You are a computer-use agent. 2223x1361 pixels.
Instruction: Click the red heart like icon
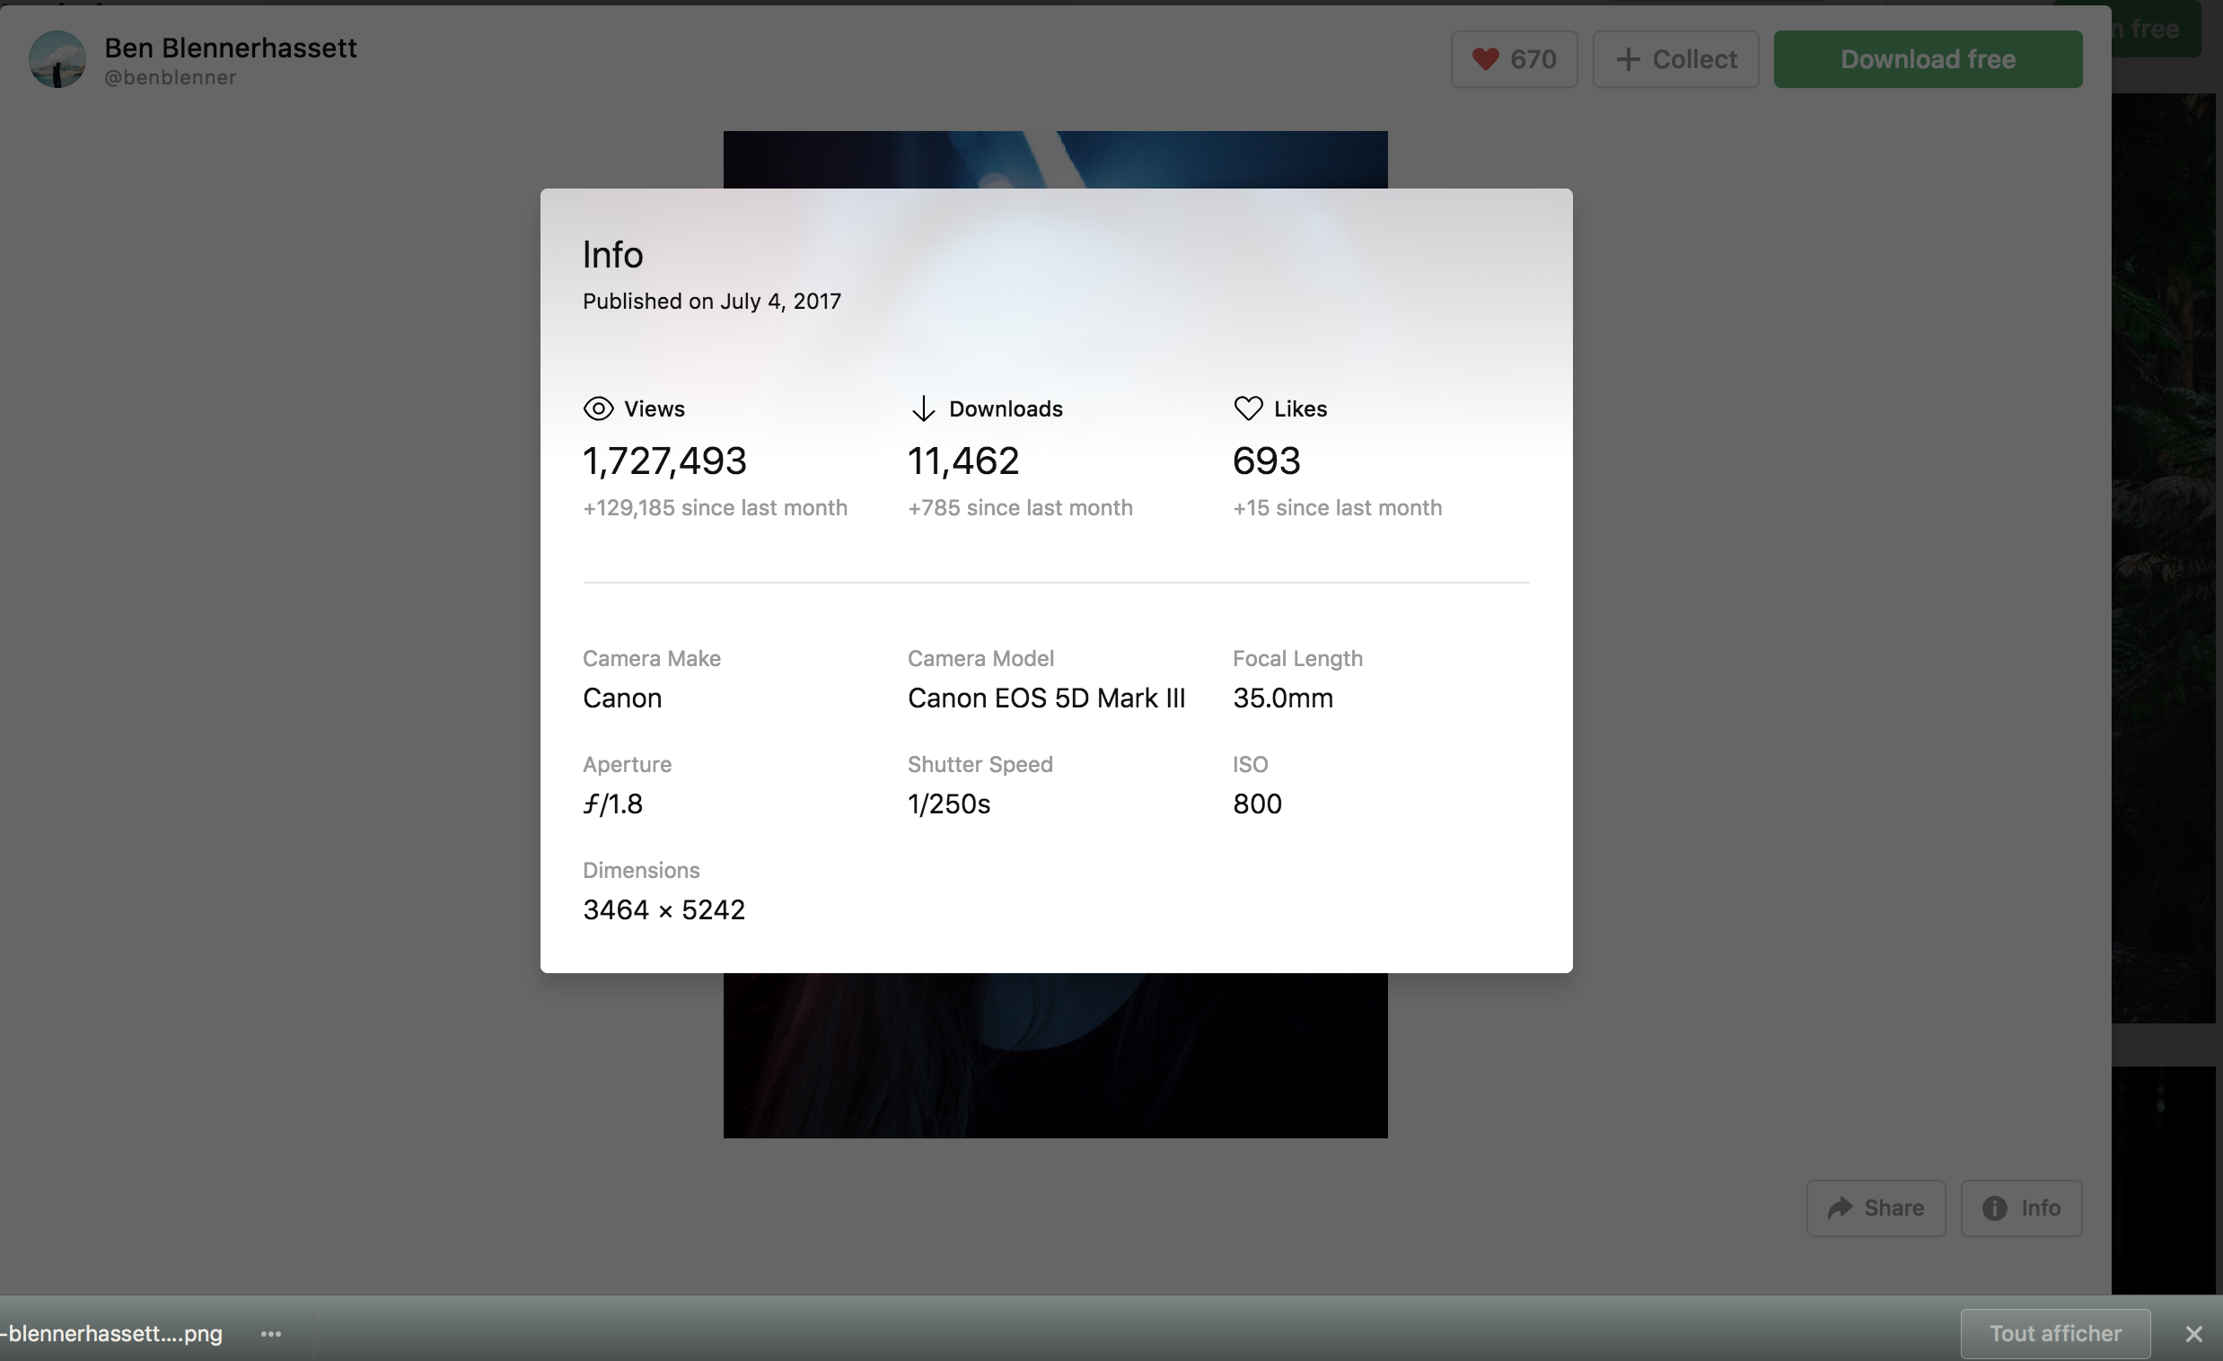pos(1484,59)
